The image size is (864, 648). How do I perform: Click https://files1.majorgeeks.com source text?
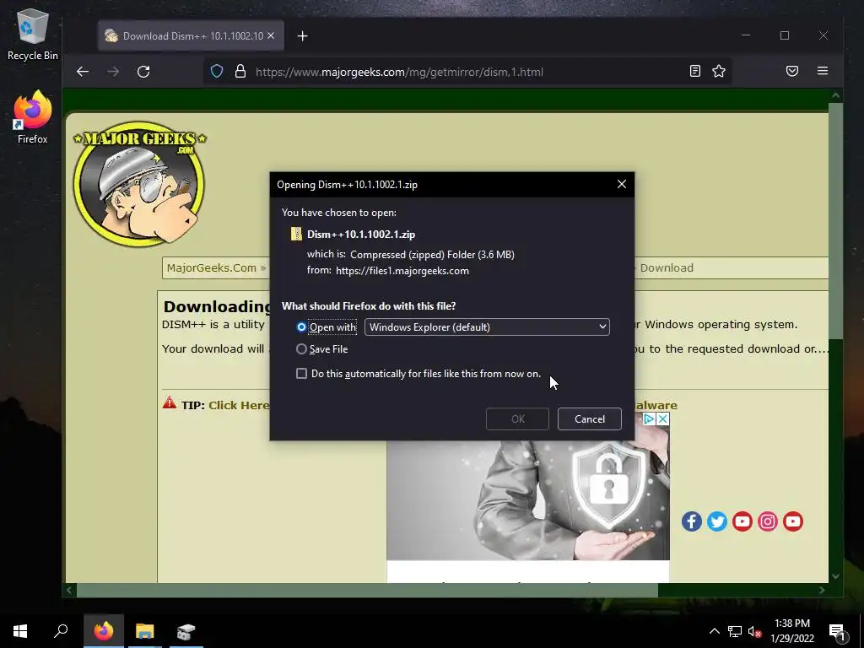[402, 271]
